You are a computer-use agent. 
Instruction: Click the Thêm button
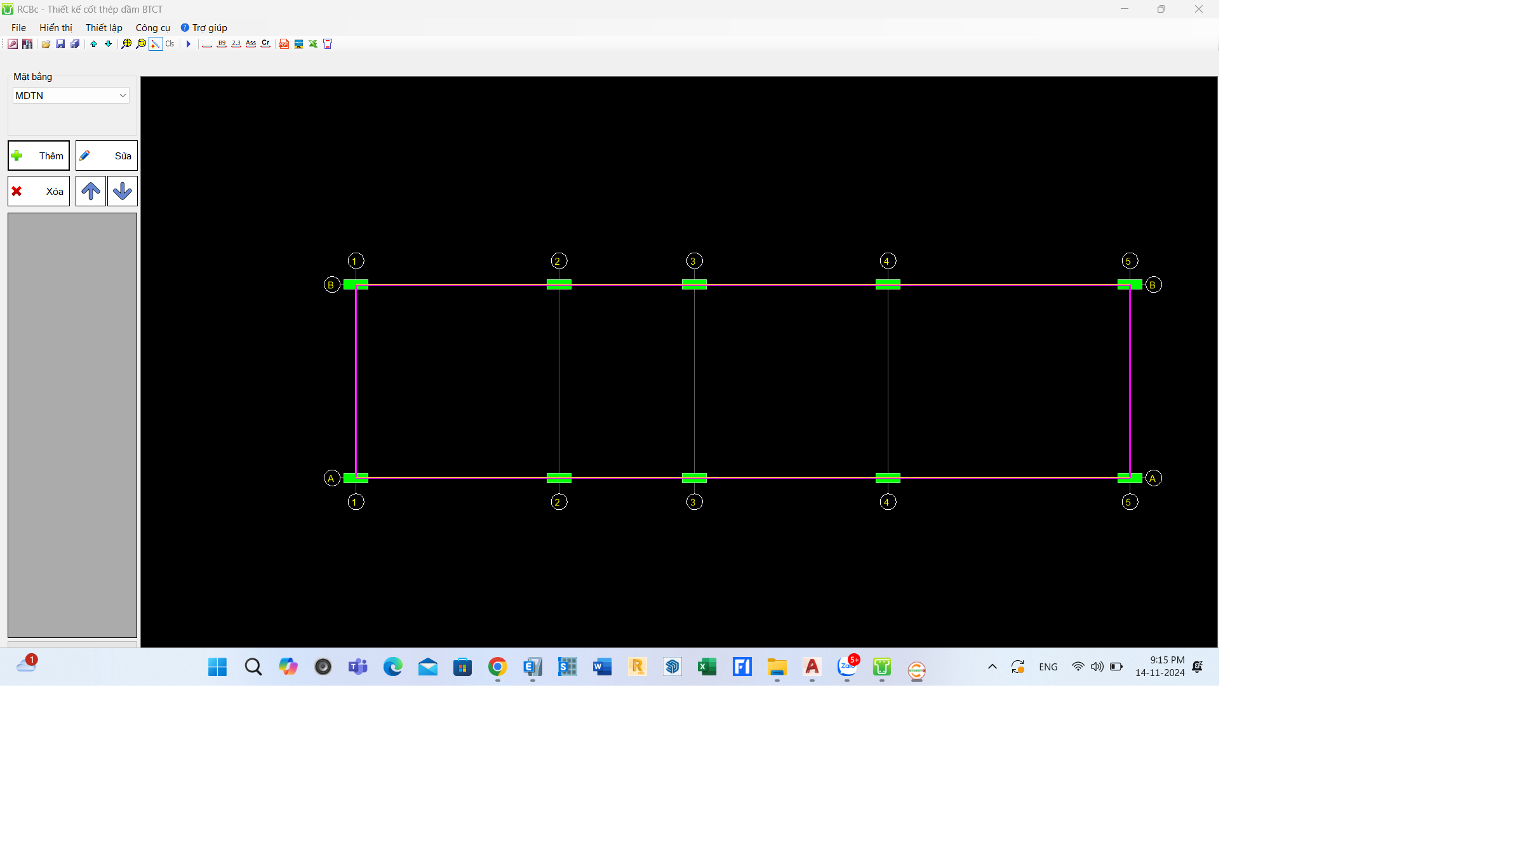39,156
